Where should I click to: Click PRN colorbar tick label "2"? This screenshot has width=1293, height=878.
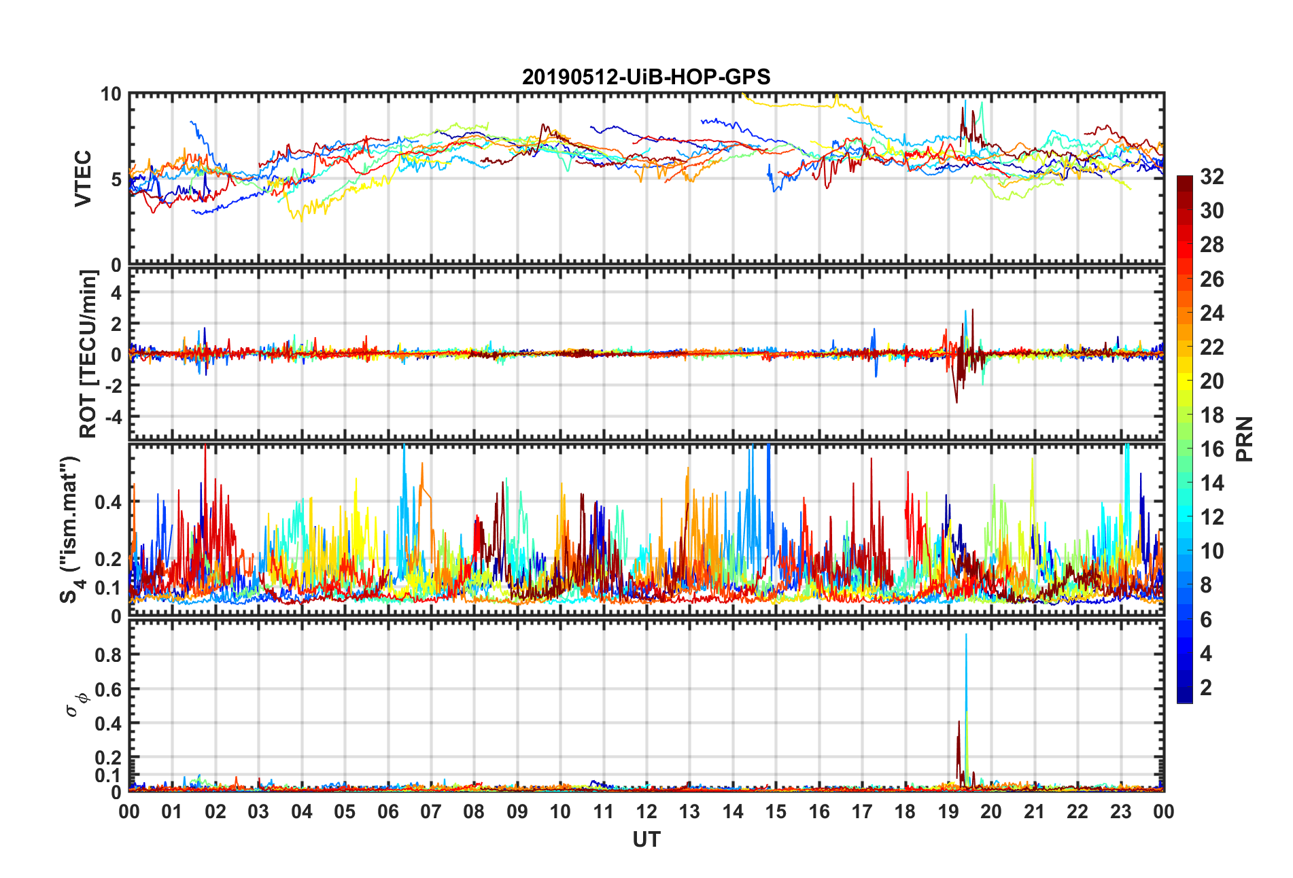pyautogui.click(x=1206, y=688)
